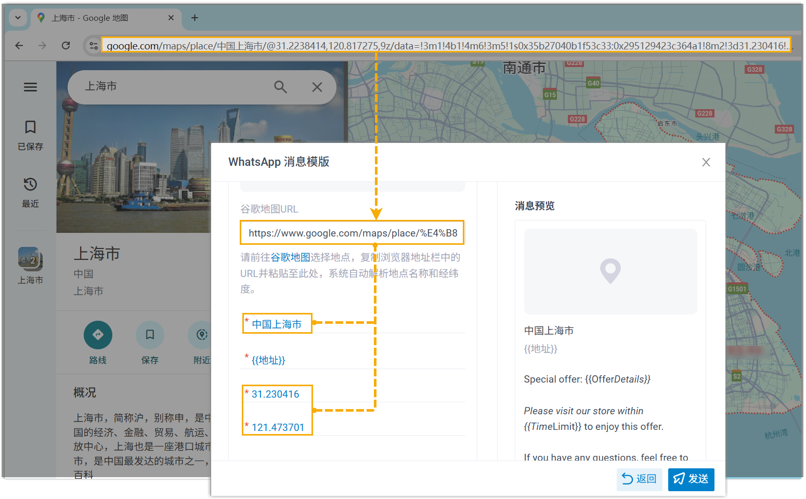Open a new browser tab

point(194,18)
